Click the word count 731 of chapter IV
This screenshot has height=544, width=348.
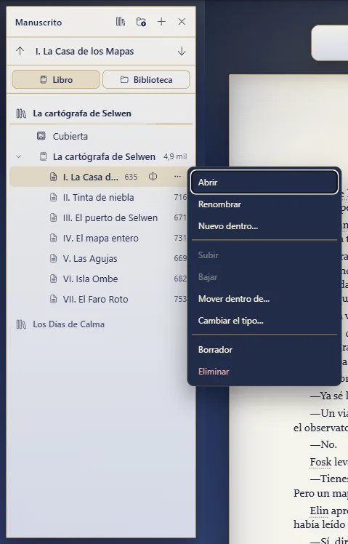click(x=180, y=238)
